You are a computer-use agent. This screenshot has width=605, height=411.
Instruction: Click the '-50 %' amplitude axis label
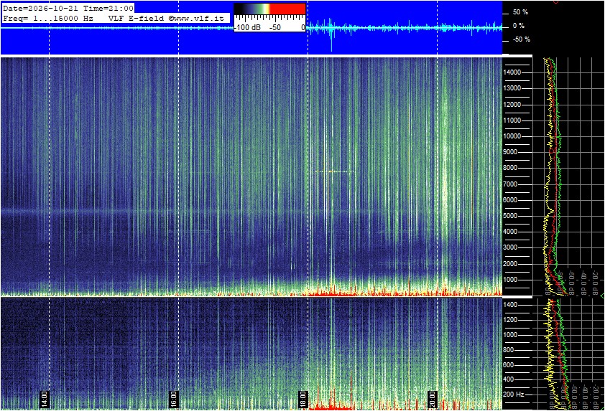tap(521, 39)
